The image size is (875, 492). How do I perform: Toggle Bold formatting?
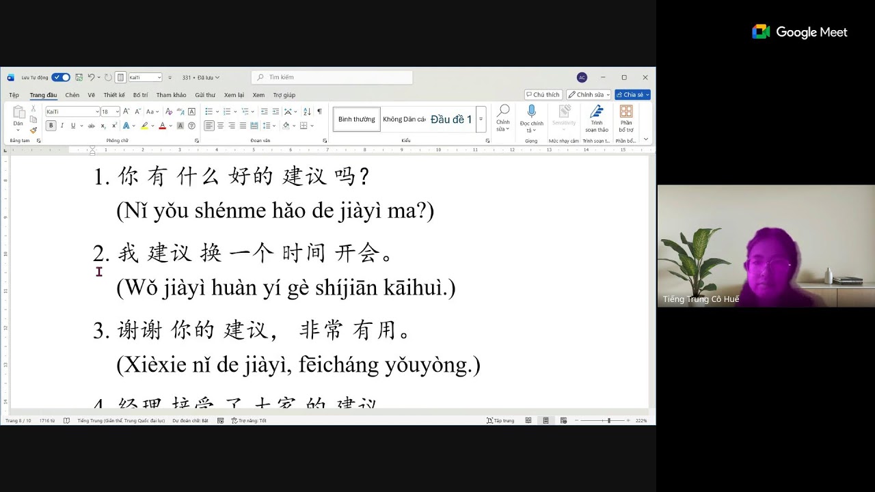pyautogui.click(x=51, y=126)
